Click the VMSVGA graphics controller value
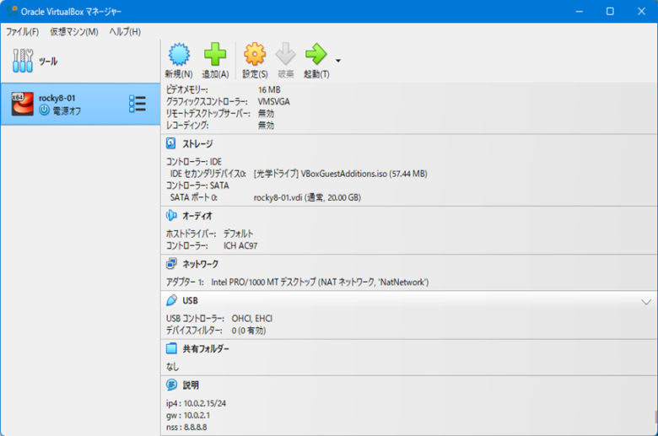Screen dimensions: 658x436 coord(273,102)
